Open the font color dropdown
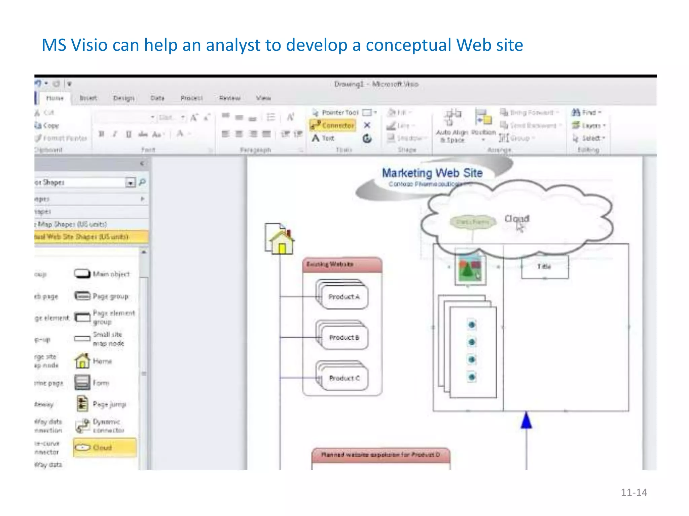The height and width of the screenshot is (516, 689). click(189, 134)
